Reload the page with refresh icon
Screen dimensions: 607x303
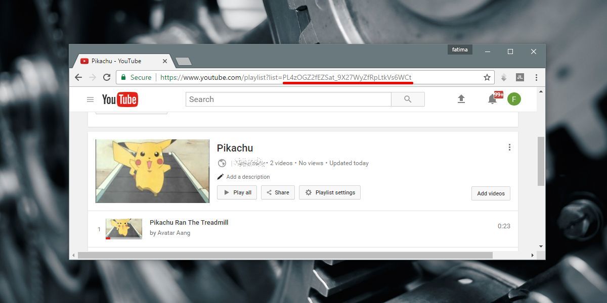click(107, 77)
